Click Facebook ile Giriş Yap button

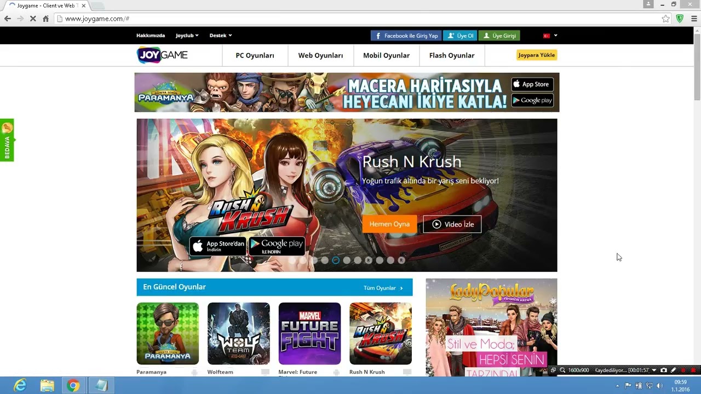point(406,36)
